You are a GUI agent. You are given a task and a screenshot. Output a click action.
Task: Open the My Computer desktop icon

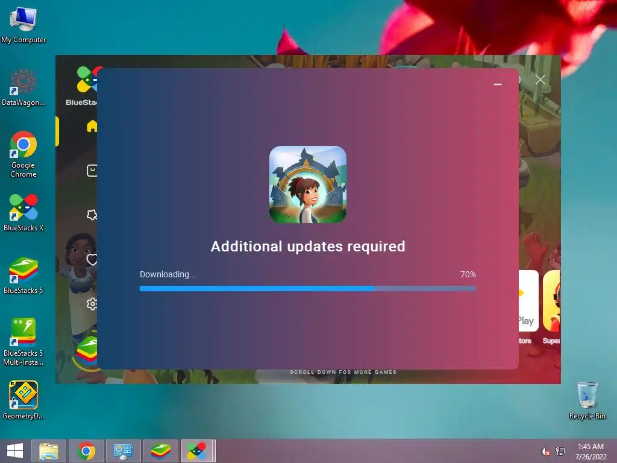23,24
